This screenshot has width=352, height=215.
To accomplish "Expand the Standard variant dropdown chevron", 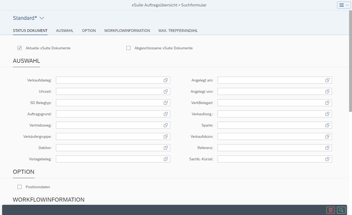I will click(x=42, y=18).
